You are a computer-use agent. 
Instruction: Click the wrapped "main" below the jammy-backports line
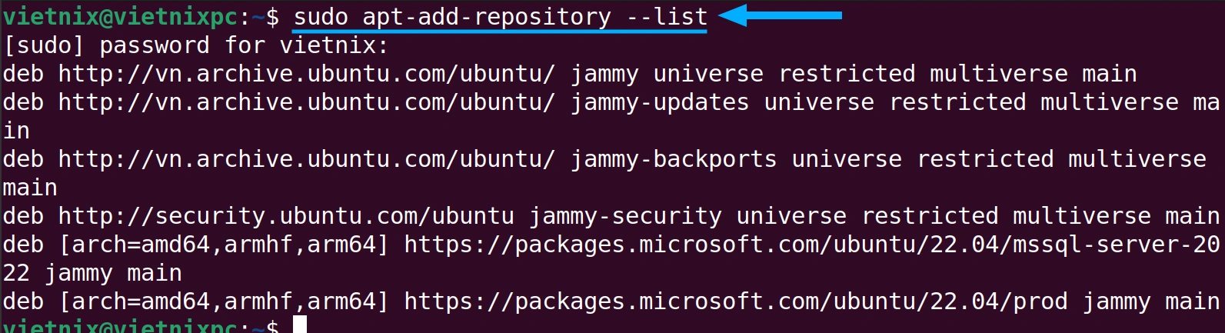tap(30, 188)
